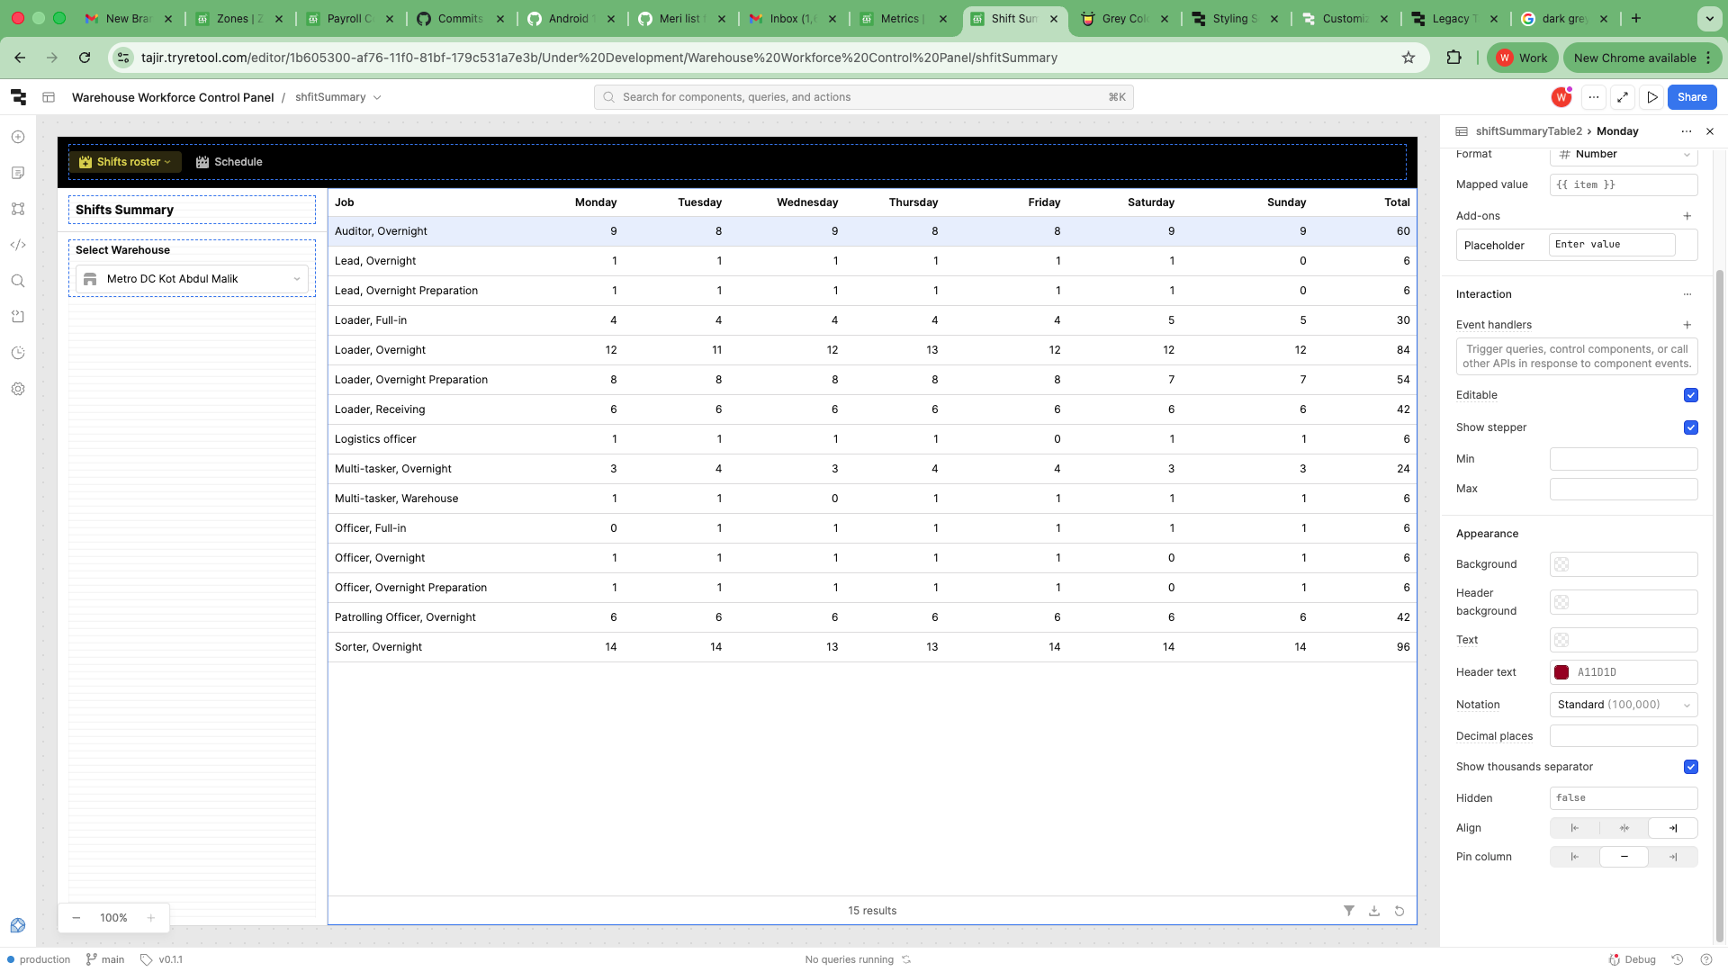Click the blue Share button
This screenshot has width=1728, height=972.
1691,97
